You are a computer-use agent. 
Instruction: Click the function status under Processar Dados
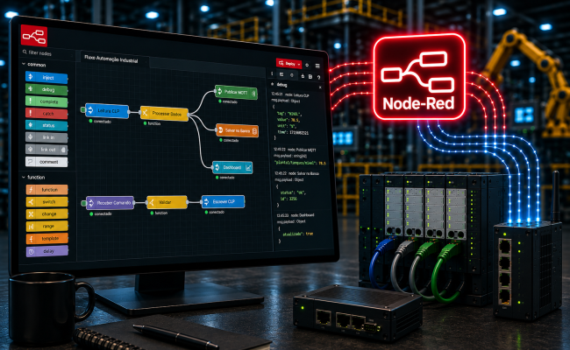(x=152, y=123)
